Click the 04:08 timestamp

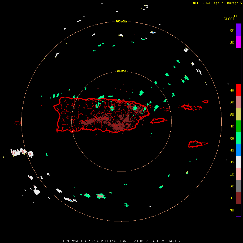(x=174, y=241)
